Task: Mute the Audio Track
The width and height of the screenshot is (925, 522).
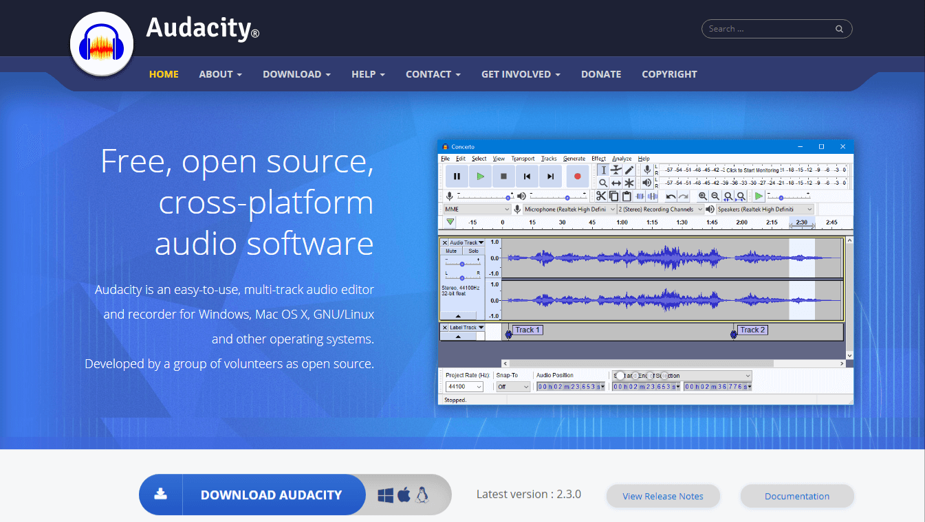Action: coord(451,251)
